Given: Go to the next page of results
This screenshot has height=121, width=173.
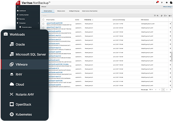Looking at the screenshot, I should point(167,90).
